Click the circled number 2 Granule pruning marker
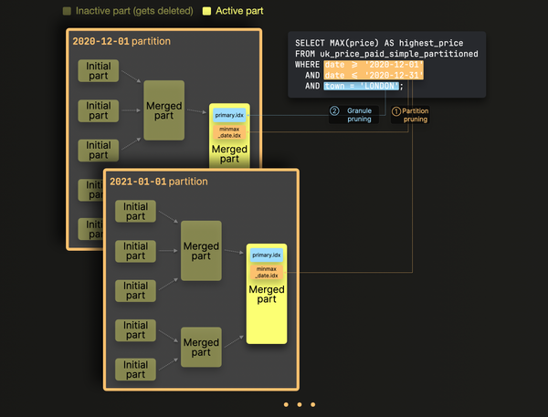This screenshot has height=417, width=548. pos(334,110)
